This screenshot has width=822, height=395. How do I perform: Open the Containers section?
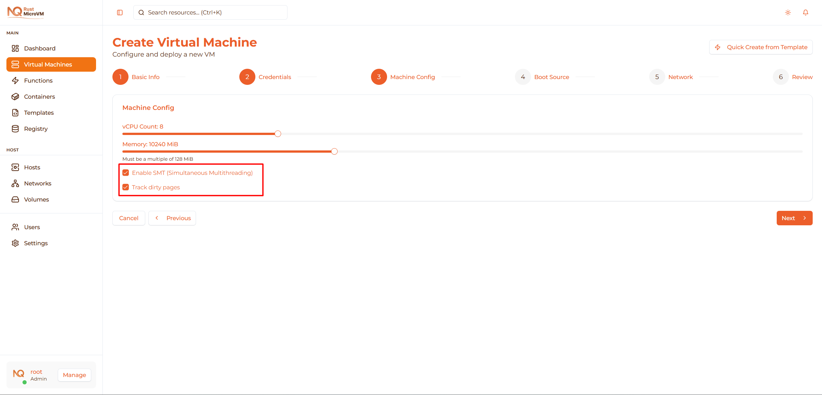(x=39, y=96)
